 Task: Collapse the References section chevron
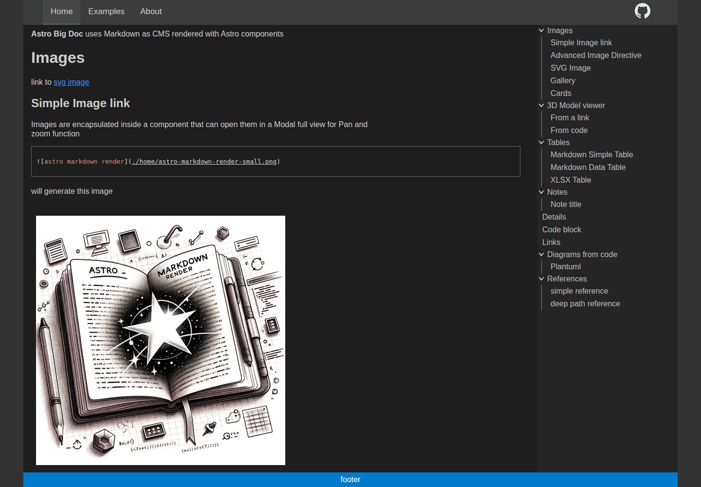(541, 279)
